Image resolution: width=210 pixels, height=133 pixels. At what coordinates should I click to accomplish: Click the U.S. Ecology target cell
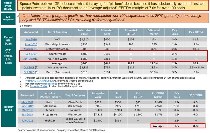(75, 106)
